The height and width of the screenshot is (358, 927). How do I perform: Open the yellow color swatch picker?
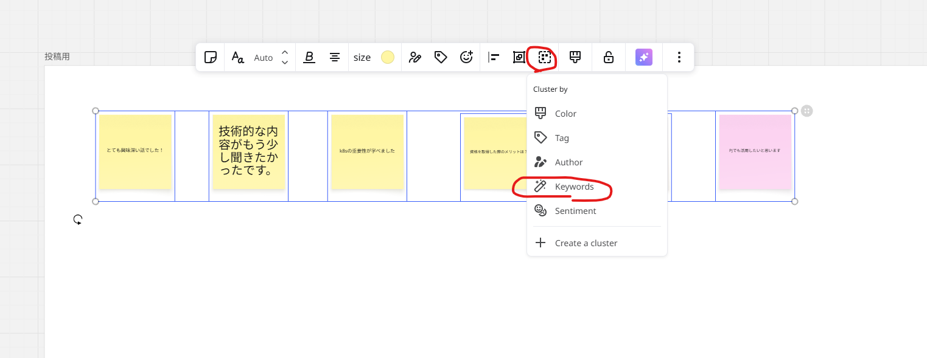pos(388,57)
